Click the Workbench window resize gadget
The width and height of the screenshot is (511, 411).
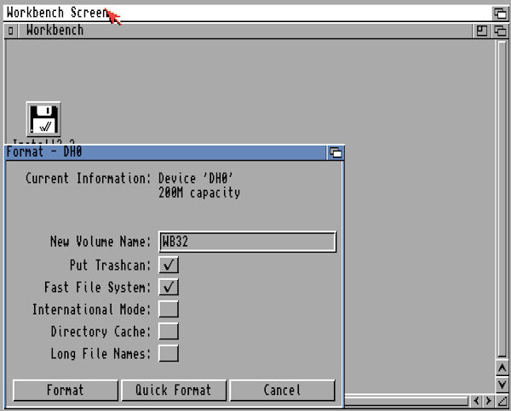tap(502, 401)
